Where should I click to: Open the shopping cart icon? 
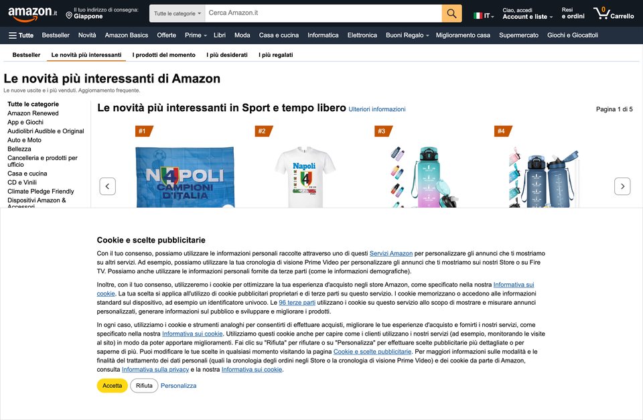[614, 13]
